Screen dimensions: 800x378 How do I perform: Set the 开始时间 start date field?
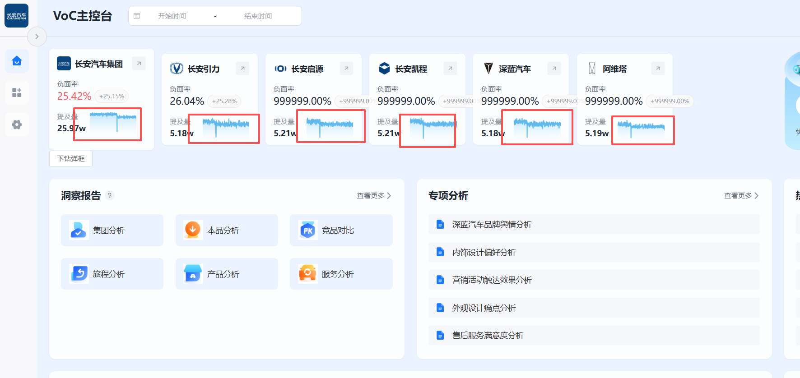tap(172, 16)
